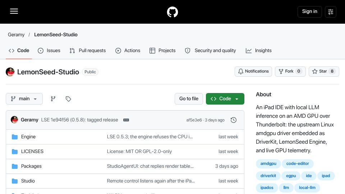Open the LICENSES folder
The width and height of the screenshot is (345, 194).
pos(32,152)
